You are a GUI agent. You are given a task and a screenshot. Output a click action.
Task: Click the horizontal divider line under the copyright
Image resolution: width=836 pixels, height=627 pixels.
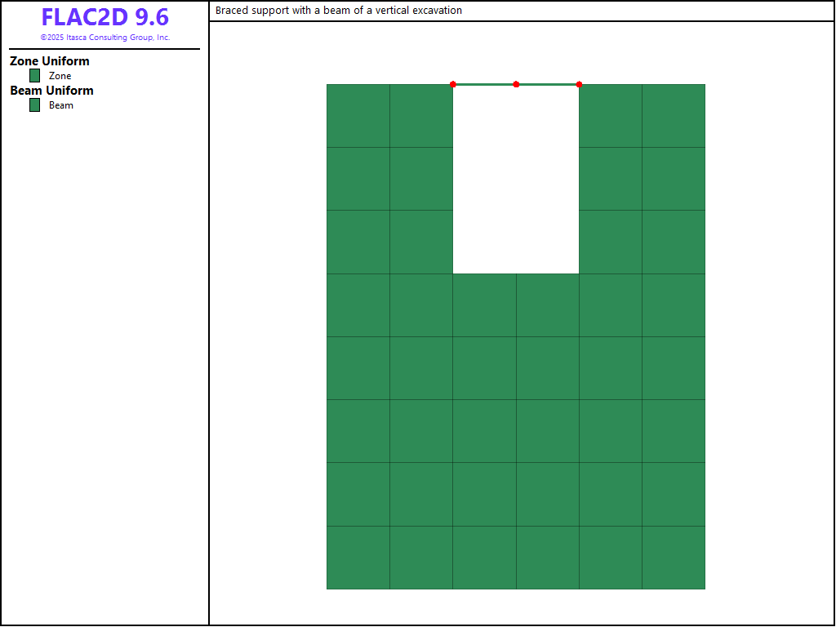tap(104, 49)
